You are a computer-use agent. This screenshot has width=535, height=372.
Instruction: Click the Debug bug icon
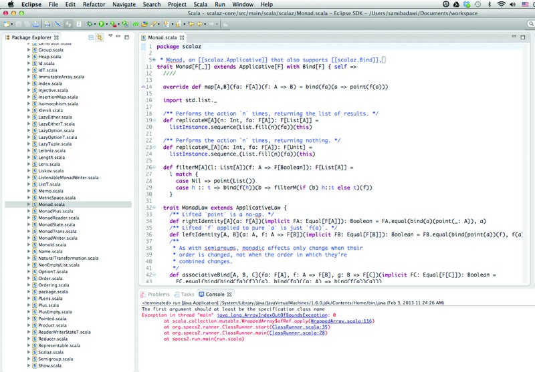(x=90, y=24)
